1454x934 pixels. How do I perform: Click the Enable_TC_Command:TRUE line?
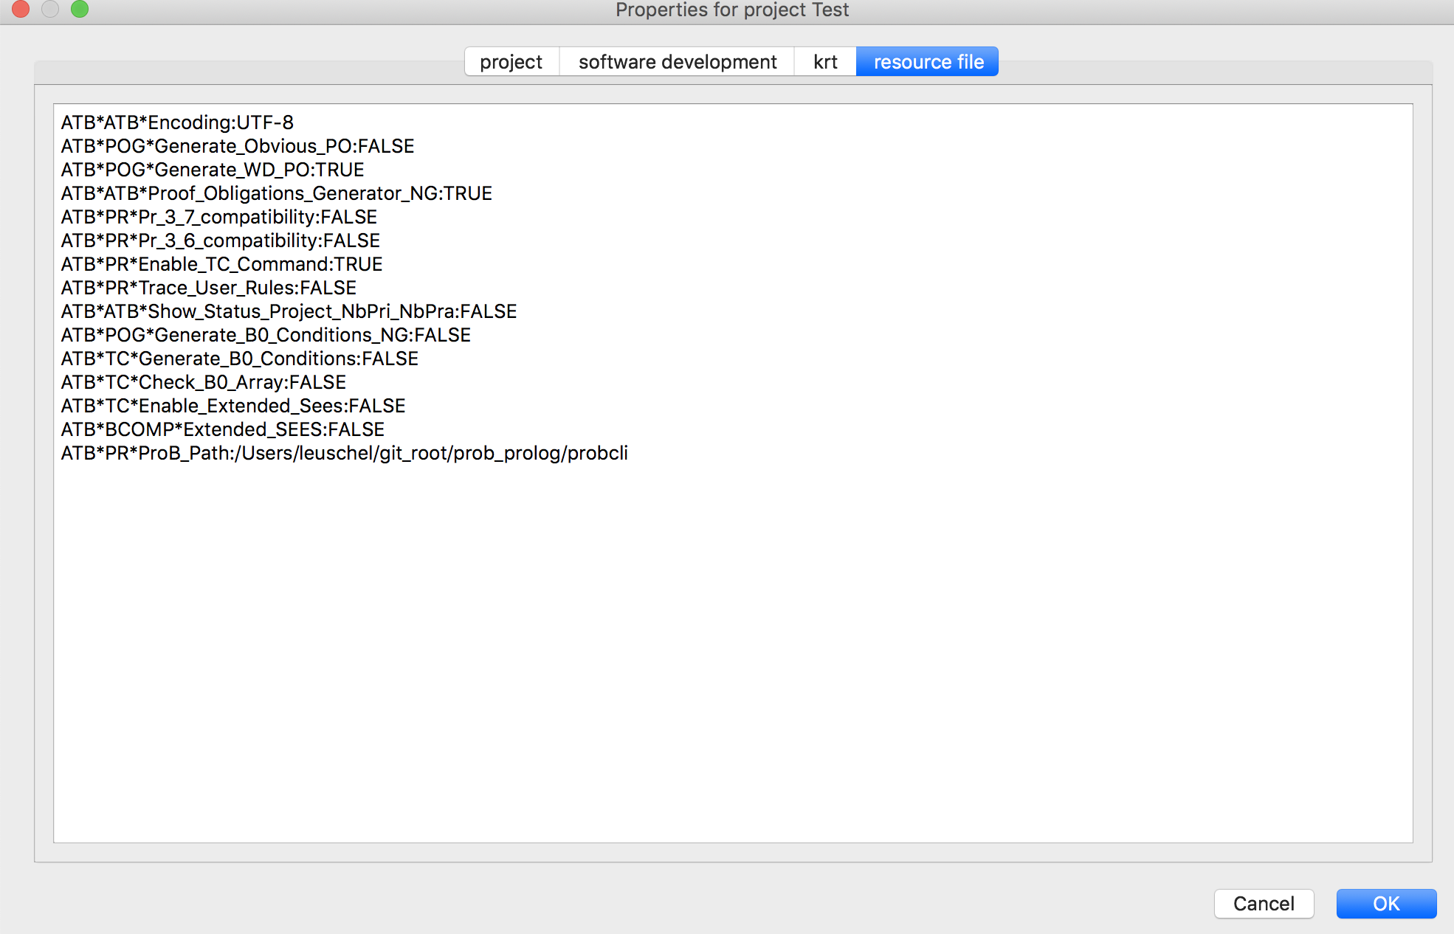pyautogui.click(x=221, y=264)
